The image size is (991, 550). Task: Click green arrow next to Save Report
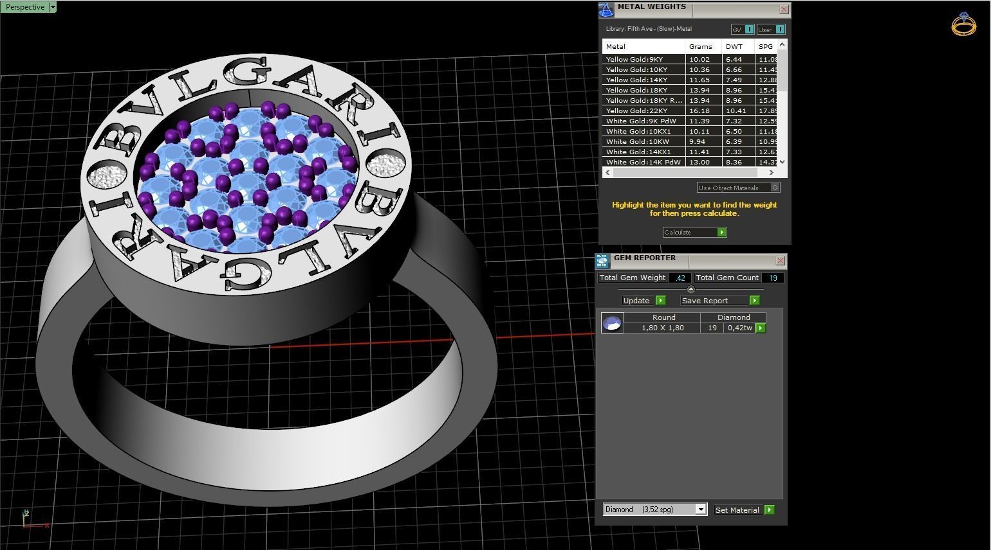click(755, 301)
